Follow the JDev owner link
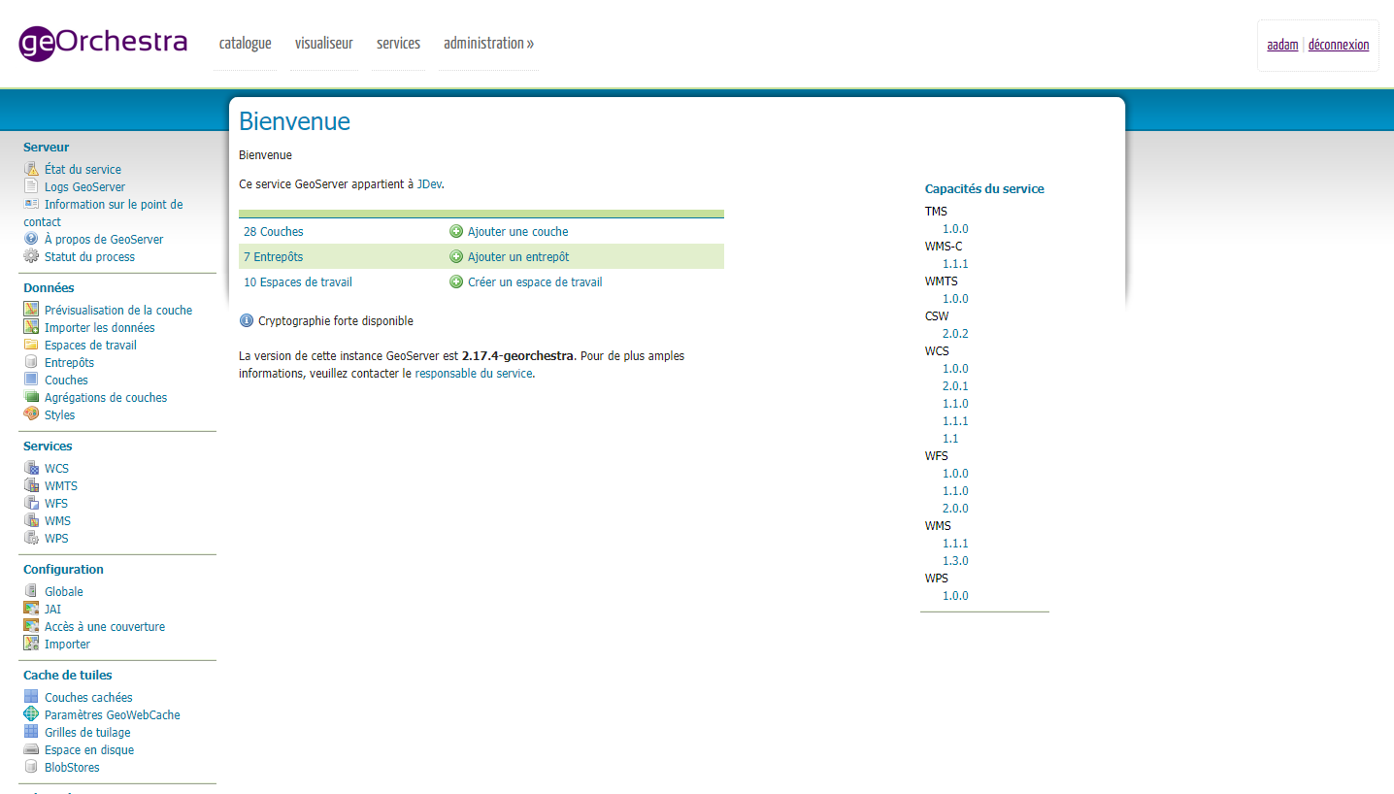1394x794 pixels. [x=430, y=183]
